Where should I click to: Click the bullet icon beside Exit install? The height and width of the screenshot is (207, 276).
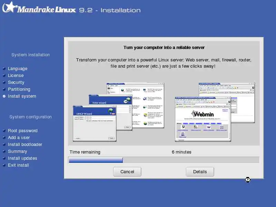click(4, 165)
